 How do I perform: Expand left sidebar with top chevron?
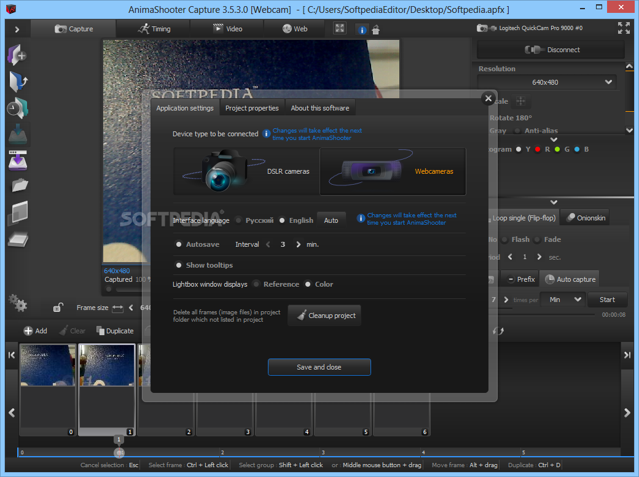point(17,29)
